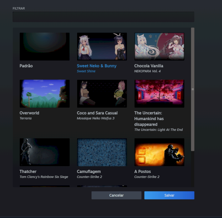Viewport: 222px width, 218px height.
Task: Click the Filtrar search input field
Action: [103, 17]
